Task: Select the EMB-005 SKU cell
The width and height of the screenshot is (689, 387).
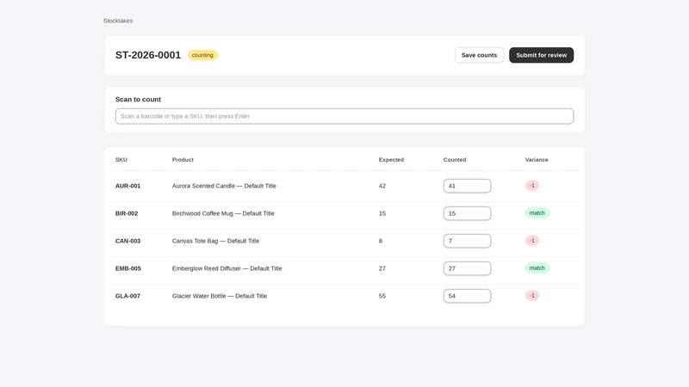Action: pyautogui.click(x=128, y=268)
